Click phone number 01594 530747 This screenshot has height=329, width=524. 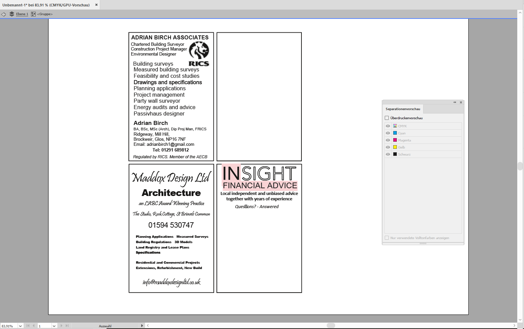[171, 225]
